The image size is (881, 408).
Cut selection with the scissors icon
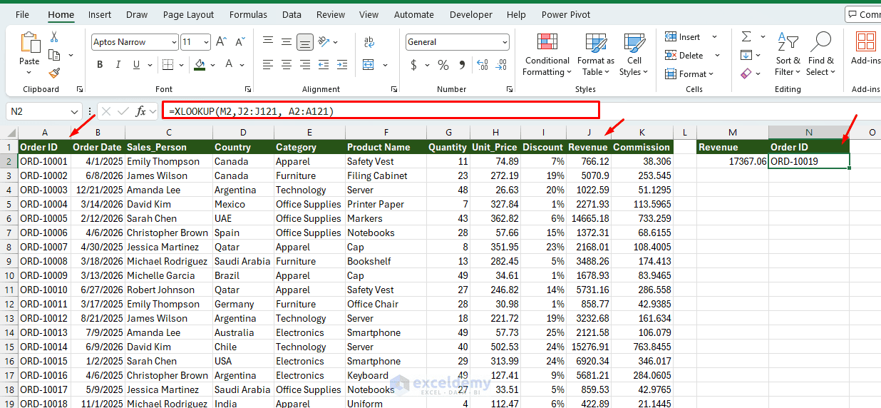click(54, 36)
